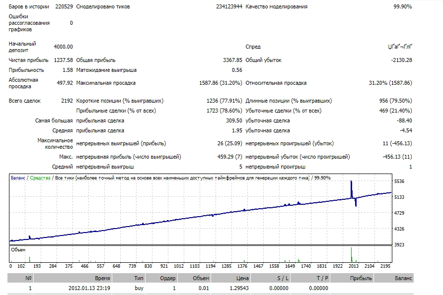Select the 3923 y-axis chart label
The width and height of the screenshot is (443, 295).
pyautogui.click(x=399, y=245)
